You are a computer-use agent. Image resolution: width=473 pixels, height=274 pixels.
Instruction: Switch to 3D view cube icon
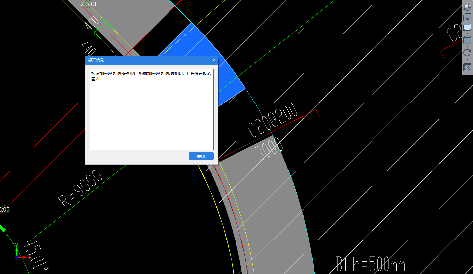[x=467, y=17]
